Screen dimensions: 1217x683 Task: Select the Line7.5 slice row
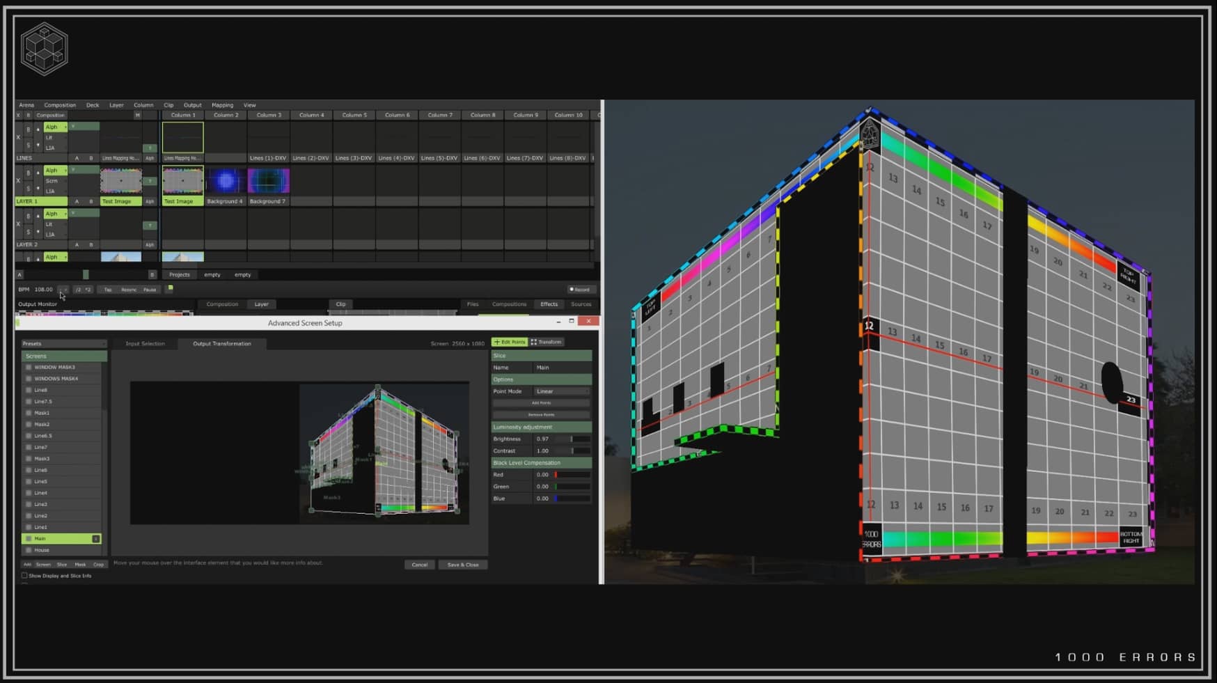[x=62, y=402]
